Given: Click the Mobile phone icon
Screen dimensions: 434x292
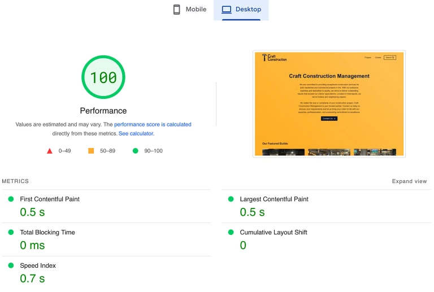Looking at the screenshot, I should click(x=177, y=10).
